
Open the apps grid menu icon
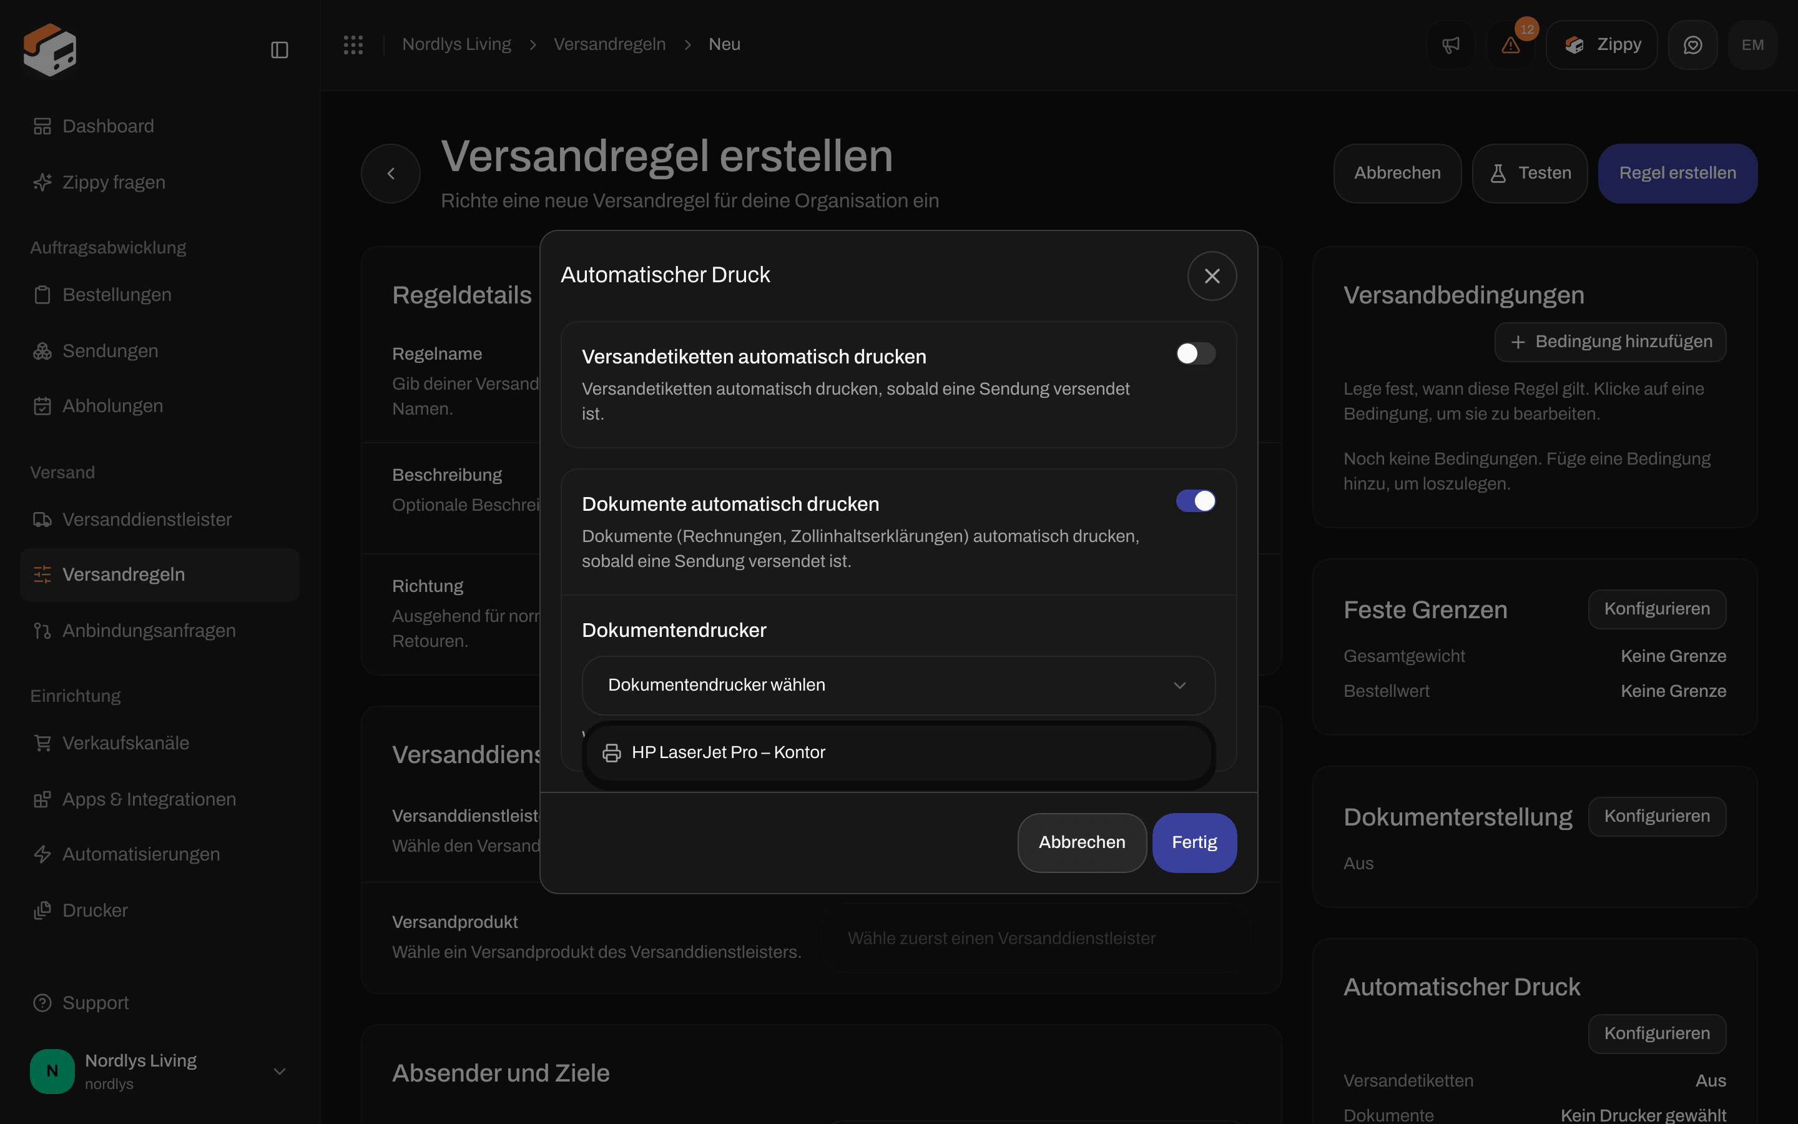point(353,44)
